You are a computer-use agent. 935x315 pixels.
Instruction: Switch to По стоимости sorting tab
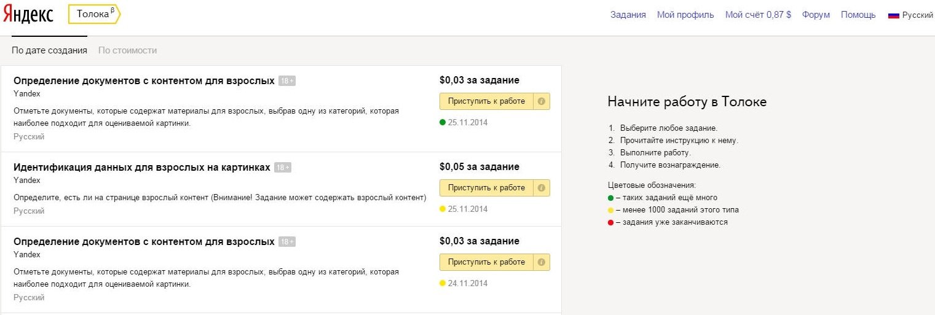click(127, 50)
